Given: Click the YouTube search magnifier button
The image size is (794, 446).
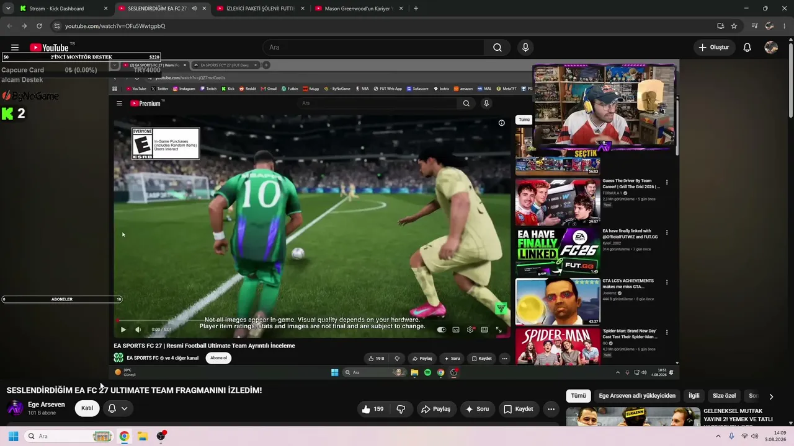Looking at the screenshot, I should point(497,48).
